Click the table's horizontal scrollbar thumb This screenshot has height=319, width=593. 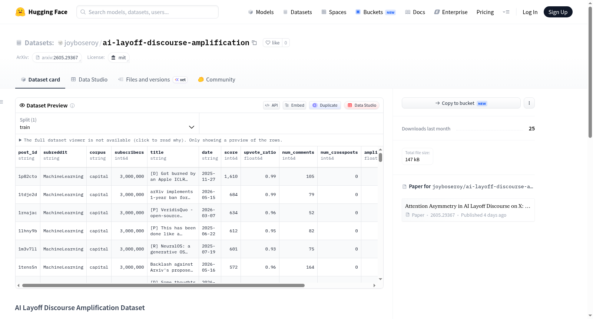pyautogui.click(x=163, y=285)
